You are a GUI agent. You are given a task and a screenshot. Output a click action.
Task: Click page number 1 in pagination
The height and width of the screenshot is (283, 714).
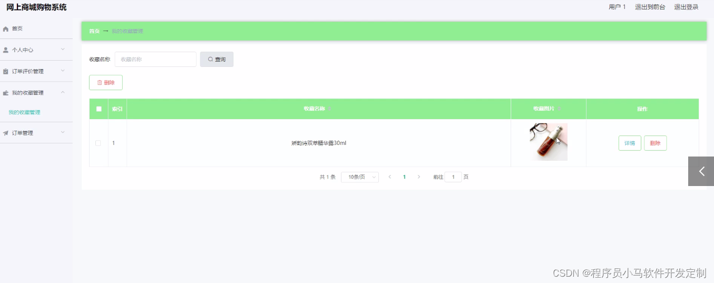pyautogui.click(x=404, y=177)
